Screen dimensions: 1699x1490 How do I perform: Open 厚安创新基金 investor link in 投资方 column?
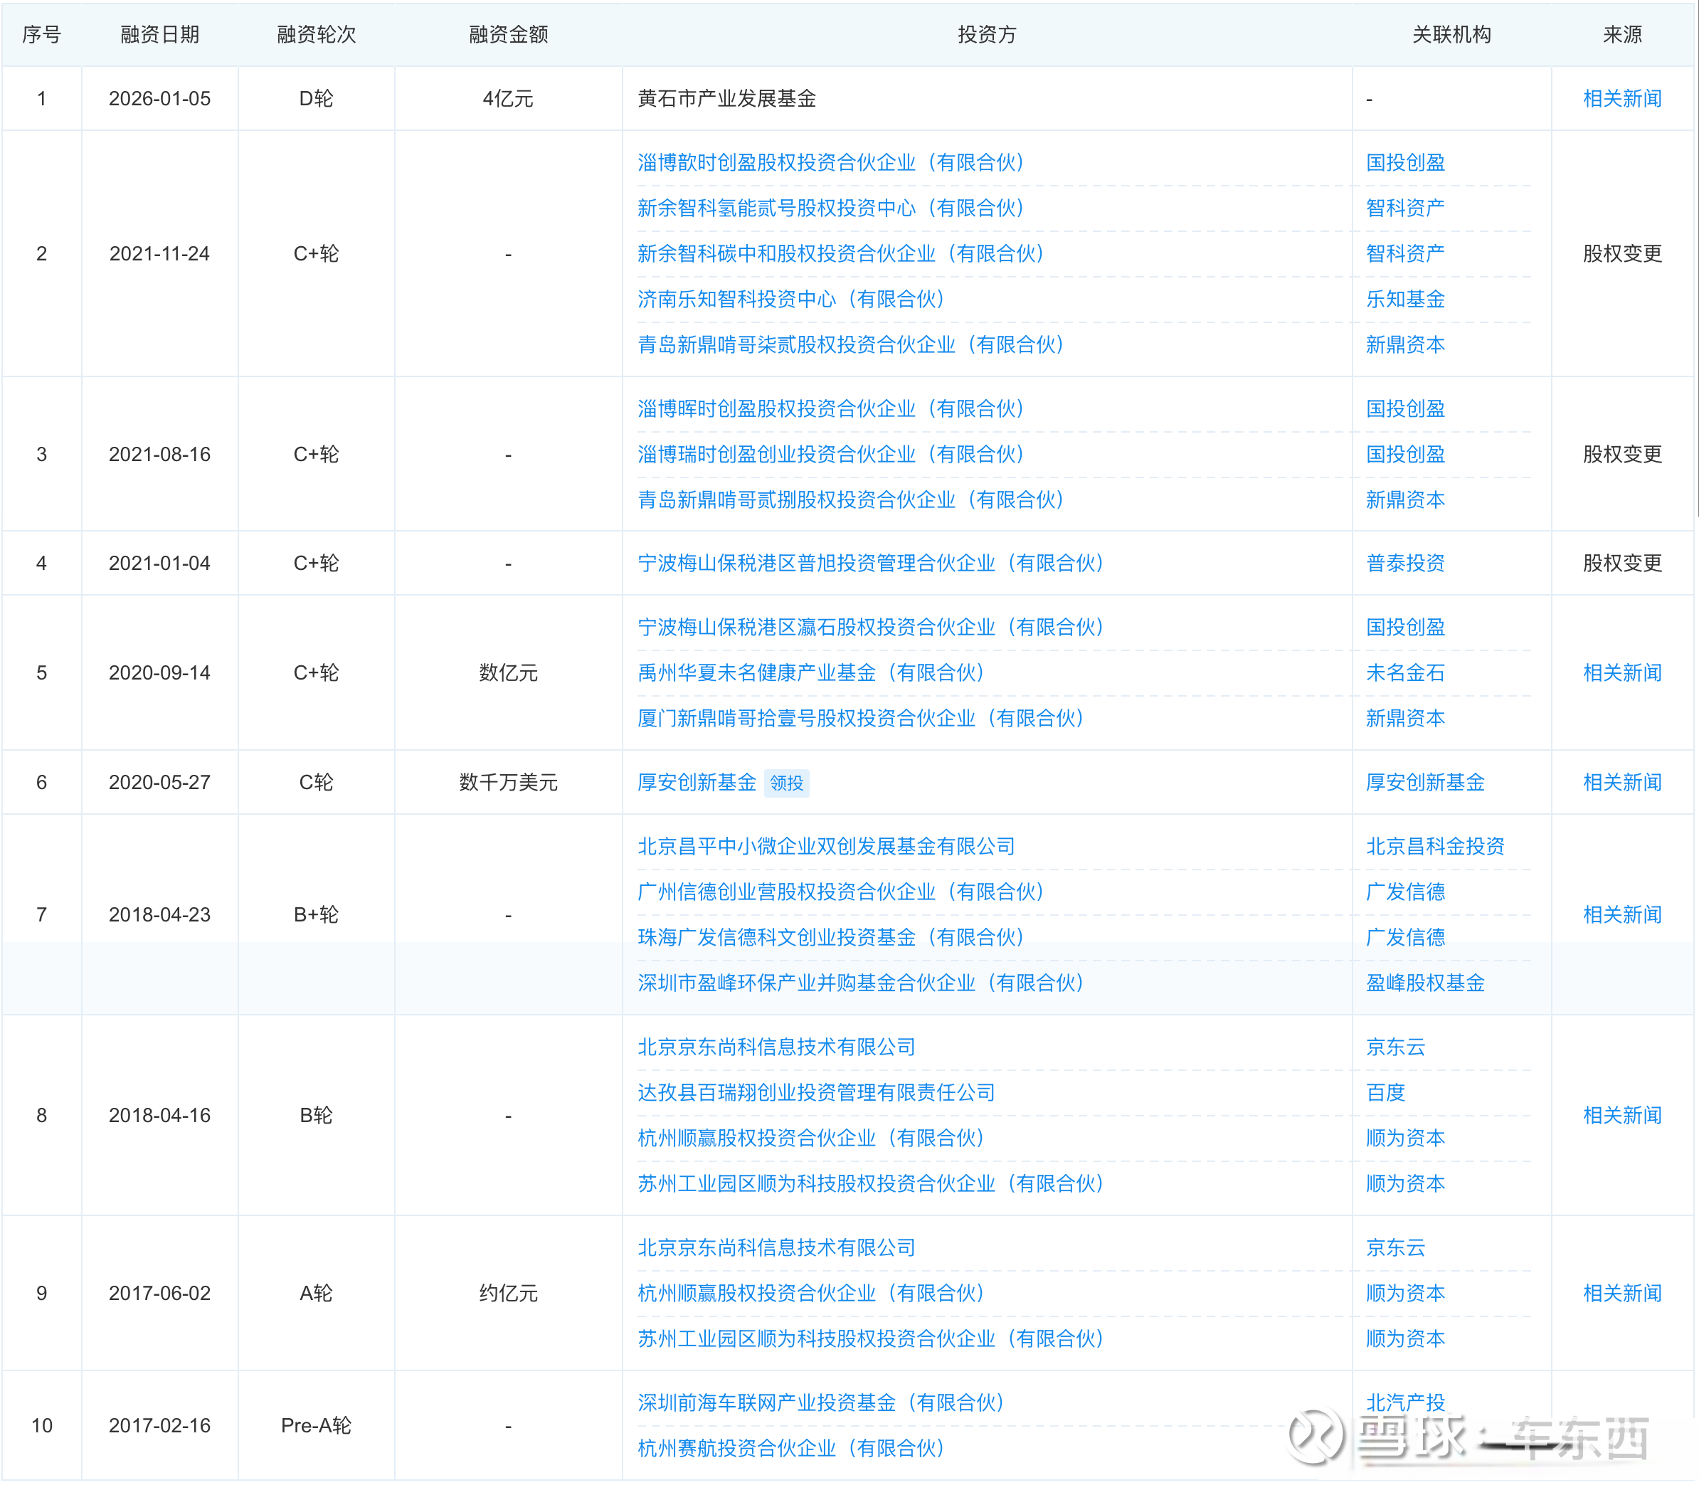[697, 783]
